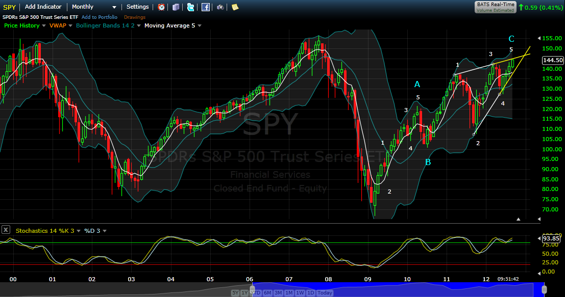
Task: Click the cyan wave label B
Action: 428,162
